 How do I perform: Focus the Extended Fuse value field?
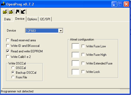point(75,63)
